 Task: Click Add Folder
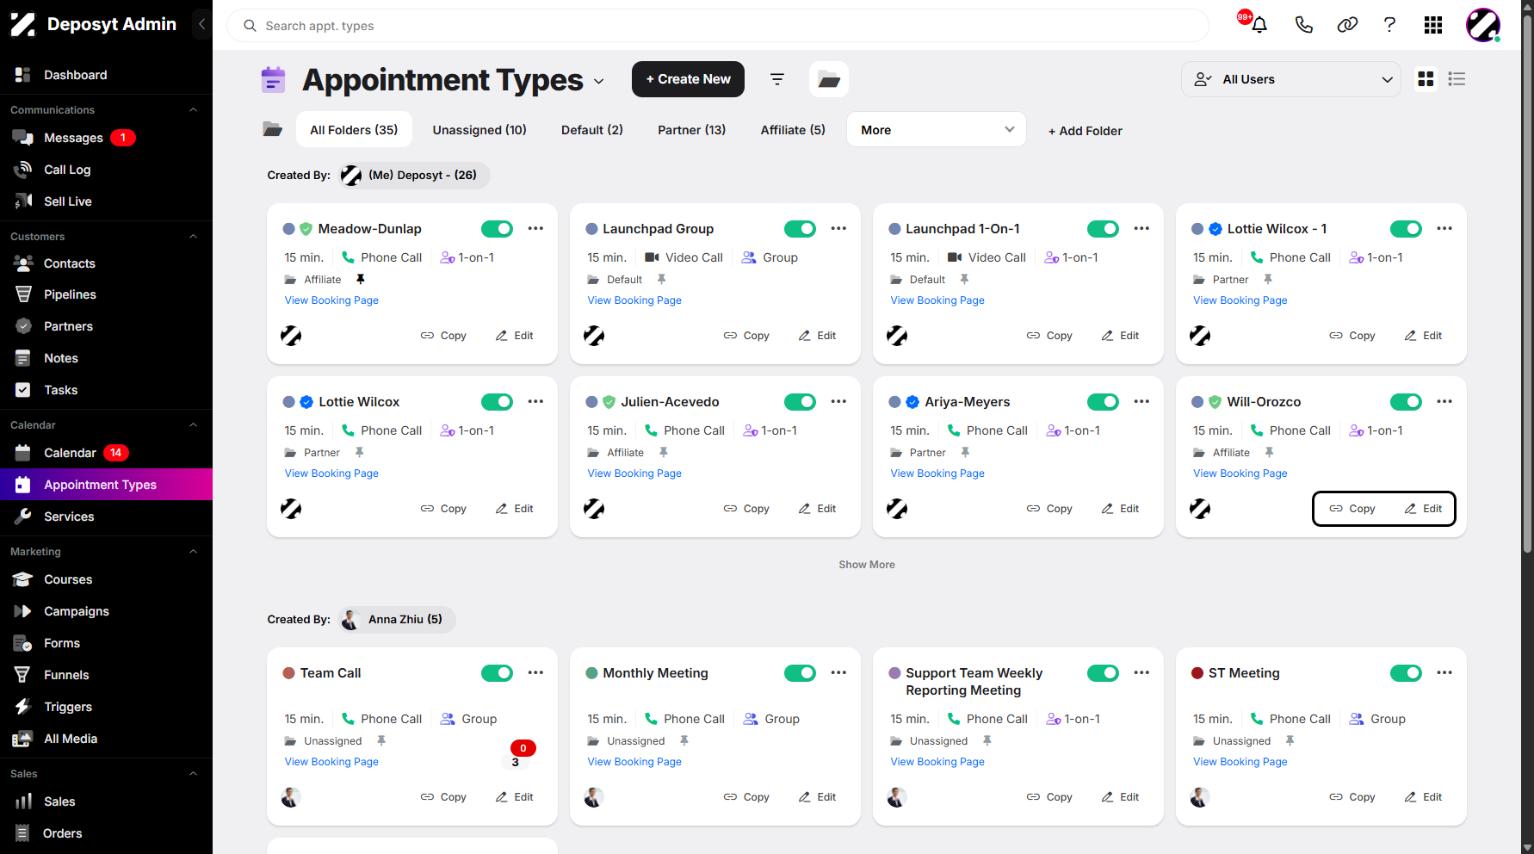point(1085,131)
